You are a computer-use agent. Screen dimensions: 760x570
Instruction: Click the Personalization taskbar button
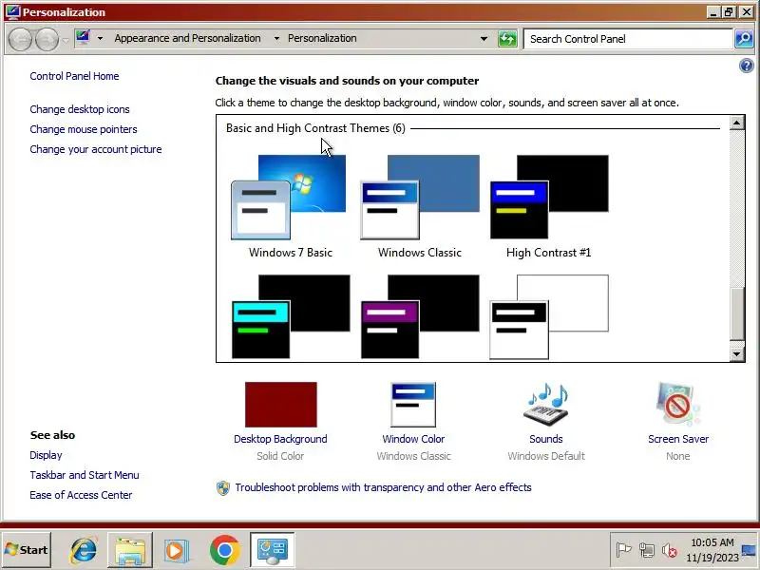[273, 550]
